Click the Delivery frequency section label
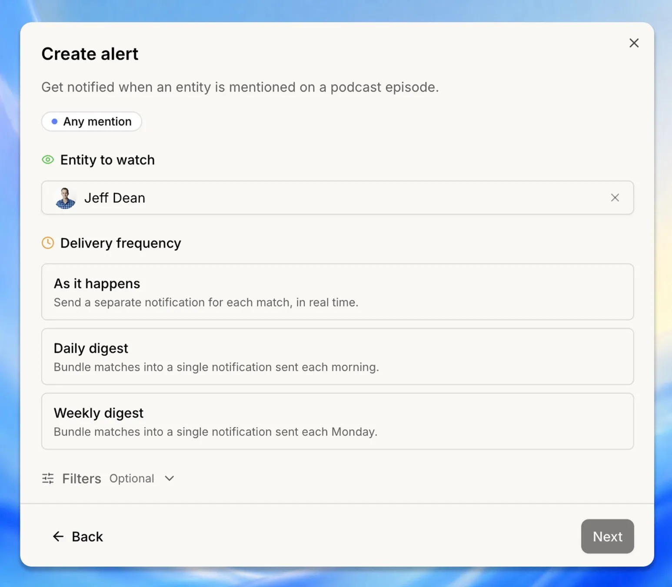 [x=121, y=243]
